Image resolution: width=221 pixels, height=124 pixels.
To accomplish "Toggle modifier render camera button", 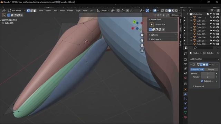I will 207,65.
